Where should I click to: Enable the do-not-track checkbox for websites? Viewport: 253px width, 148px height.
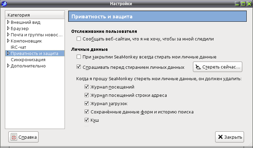pyautogui.click(x=79, y=39)
